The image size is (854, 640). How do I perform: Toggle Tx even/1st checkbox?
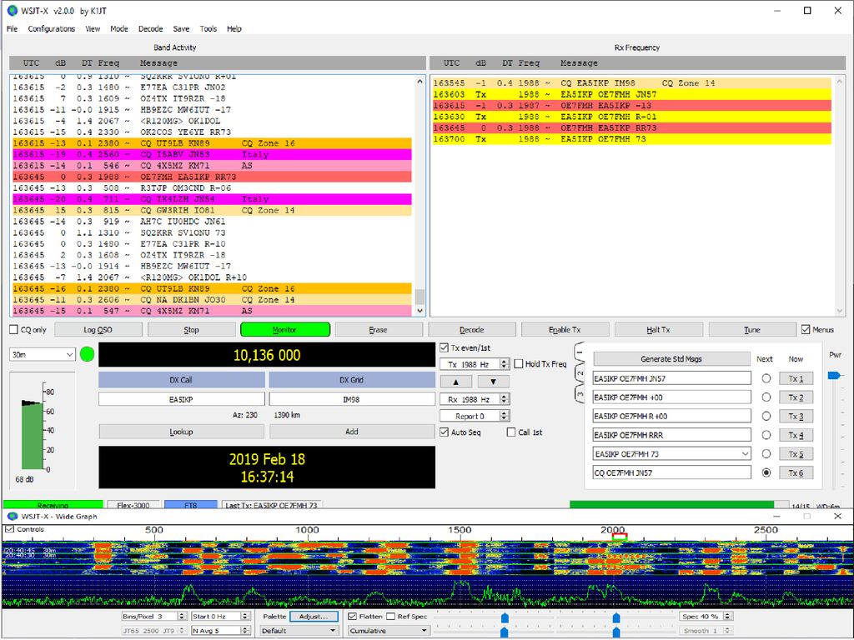(x=445, y=347)
